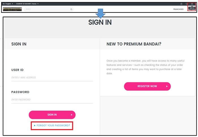Click arrow icon on pink Sign In button
Screen dimensions: 198x137
[72, 115]
